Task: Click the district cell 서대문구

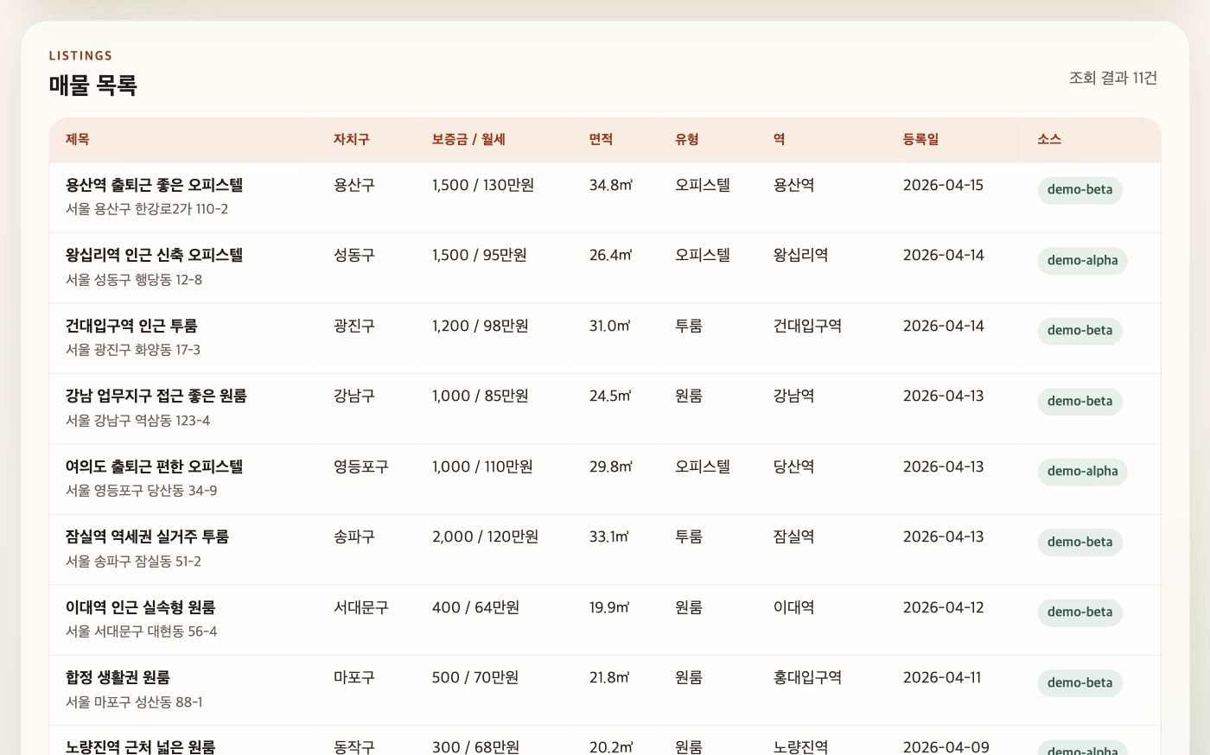Action: pyautogui.click(x=361, y=607)
